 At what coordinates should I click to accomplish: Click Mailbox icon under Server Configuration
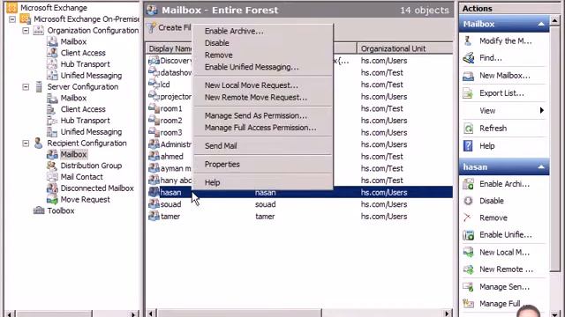(x=52, y=98)
